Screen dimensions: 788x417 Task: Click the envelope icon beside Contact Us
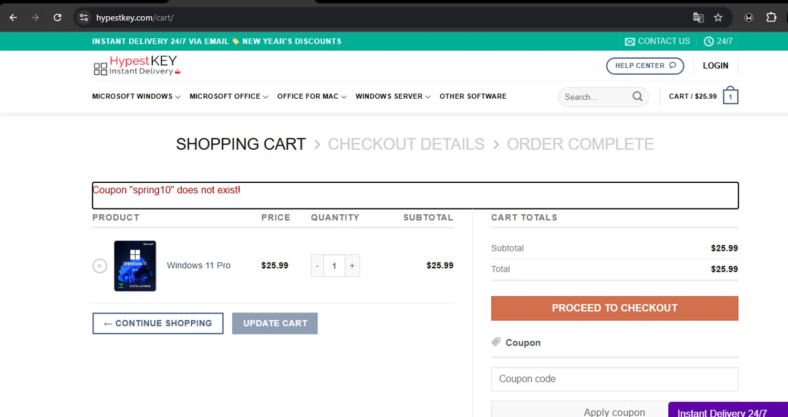pyautogui.click(x=630, y=41)
